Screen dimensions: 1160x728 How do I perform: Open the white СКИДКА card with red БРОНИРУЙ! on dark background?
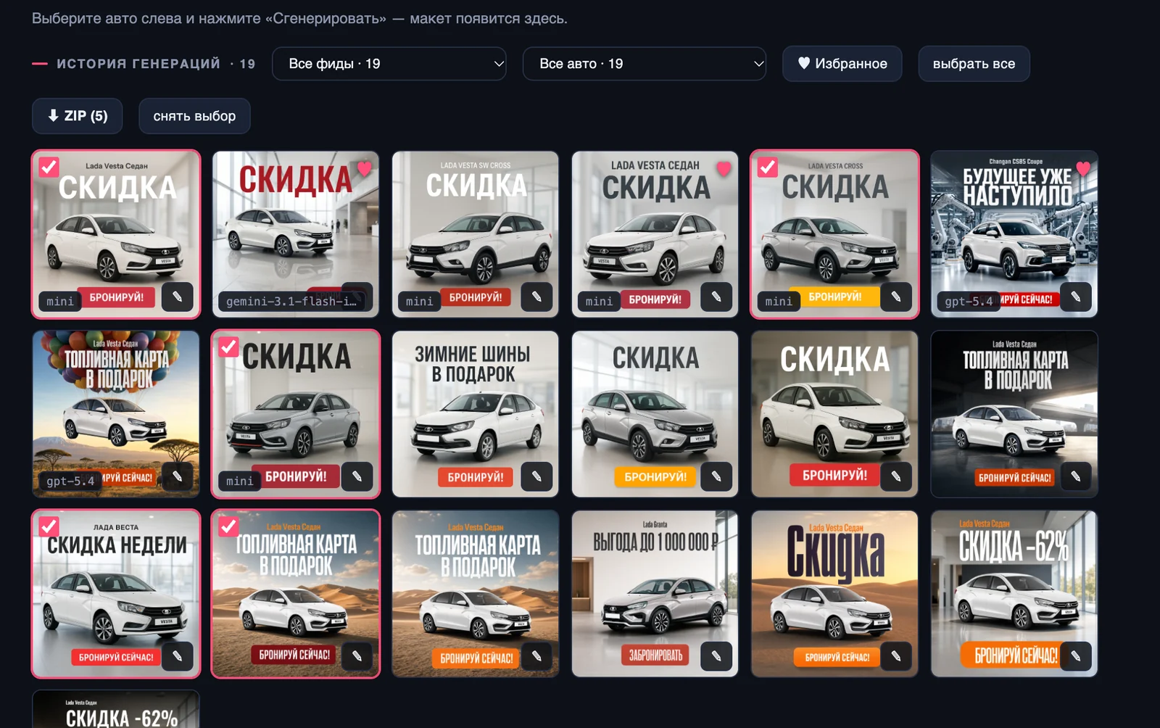coord(835,414)
